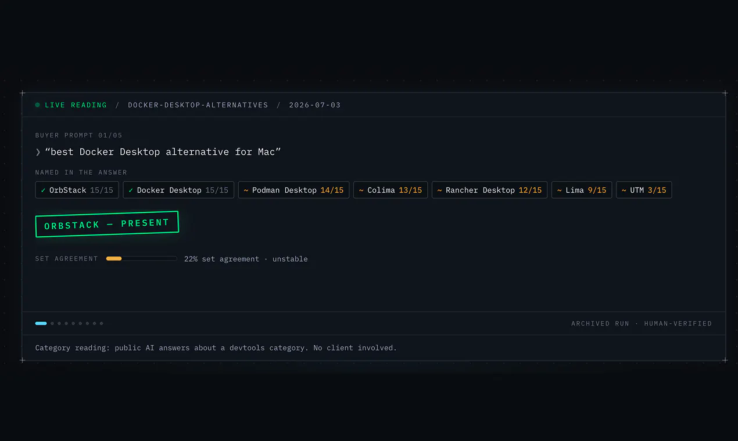Click the chevron before the buyer prompt

coord(38,152)
